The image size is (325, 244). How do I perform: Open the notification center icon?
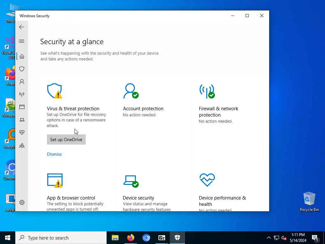[x=315, y=238]
